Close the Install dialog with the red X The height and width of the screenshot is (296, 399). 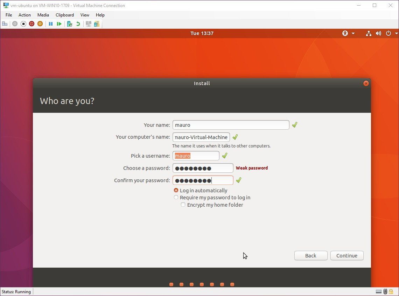(x=366, y=84)
